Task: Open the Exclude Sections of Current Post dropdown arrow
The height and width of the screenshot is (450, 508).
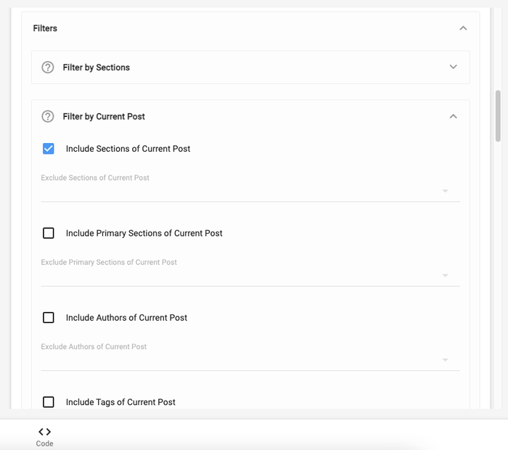Action: (445, 192)
